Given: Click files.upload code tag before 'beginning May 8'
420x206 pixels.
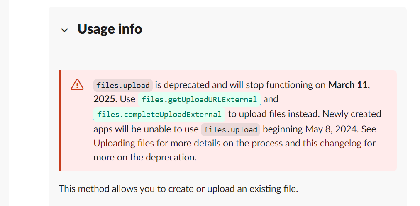Looking at the screenshot, I should pyautogui.click(x=231, y=130).
